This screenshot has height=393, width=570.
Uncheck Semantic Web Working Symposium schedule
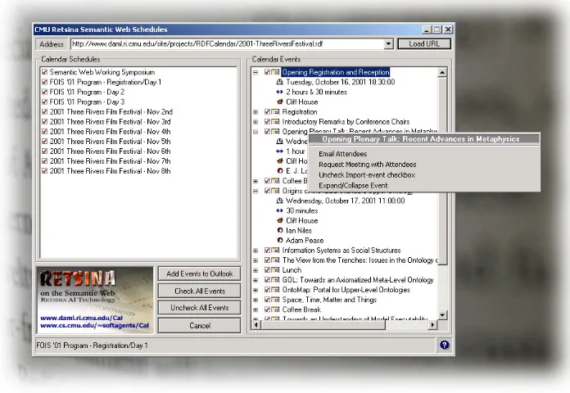45,72
